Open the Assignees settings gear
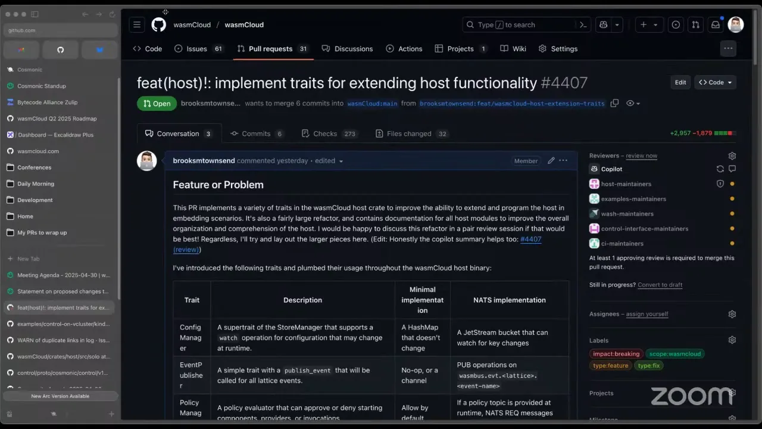The image size is (762, 429). (x=732, y=314)
